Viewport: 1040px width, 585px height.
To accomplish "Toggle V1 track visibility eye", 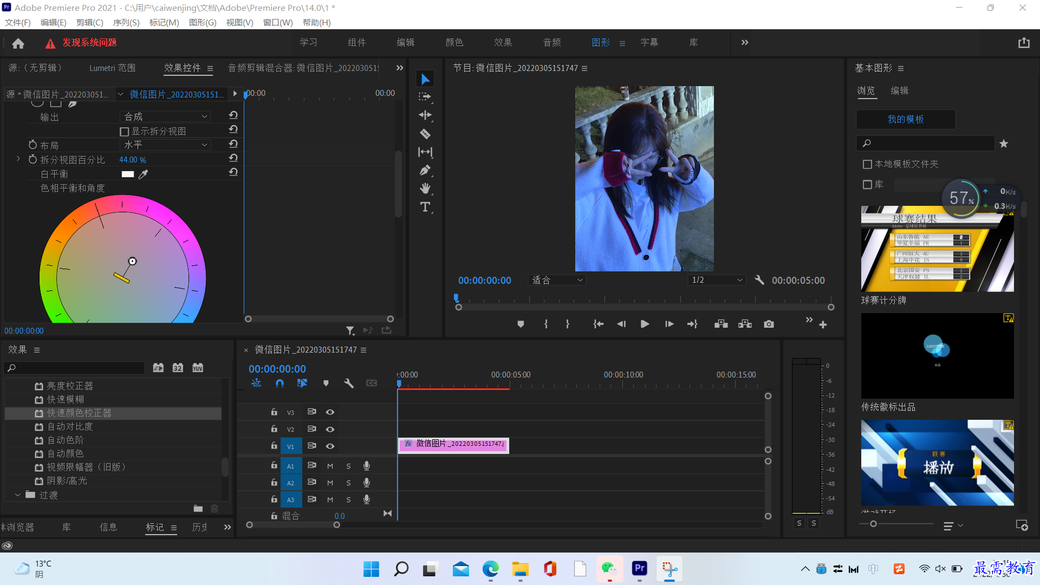I will pyautogui.click(x=330, y=446).
